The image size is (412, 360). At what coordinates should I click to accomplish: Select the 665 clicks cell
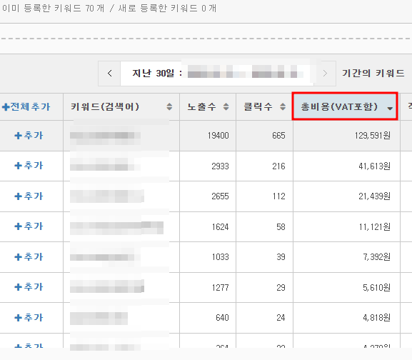(x=264, y=136)
